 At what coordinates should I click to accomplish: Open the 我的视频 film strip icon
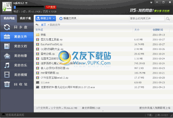coord(7,75)
